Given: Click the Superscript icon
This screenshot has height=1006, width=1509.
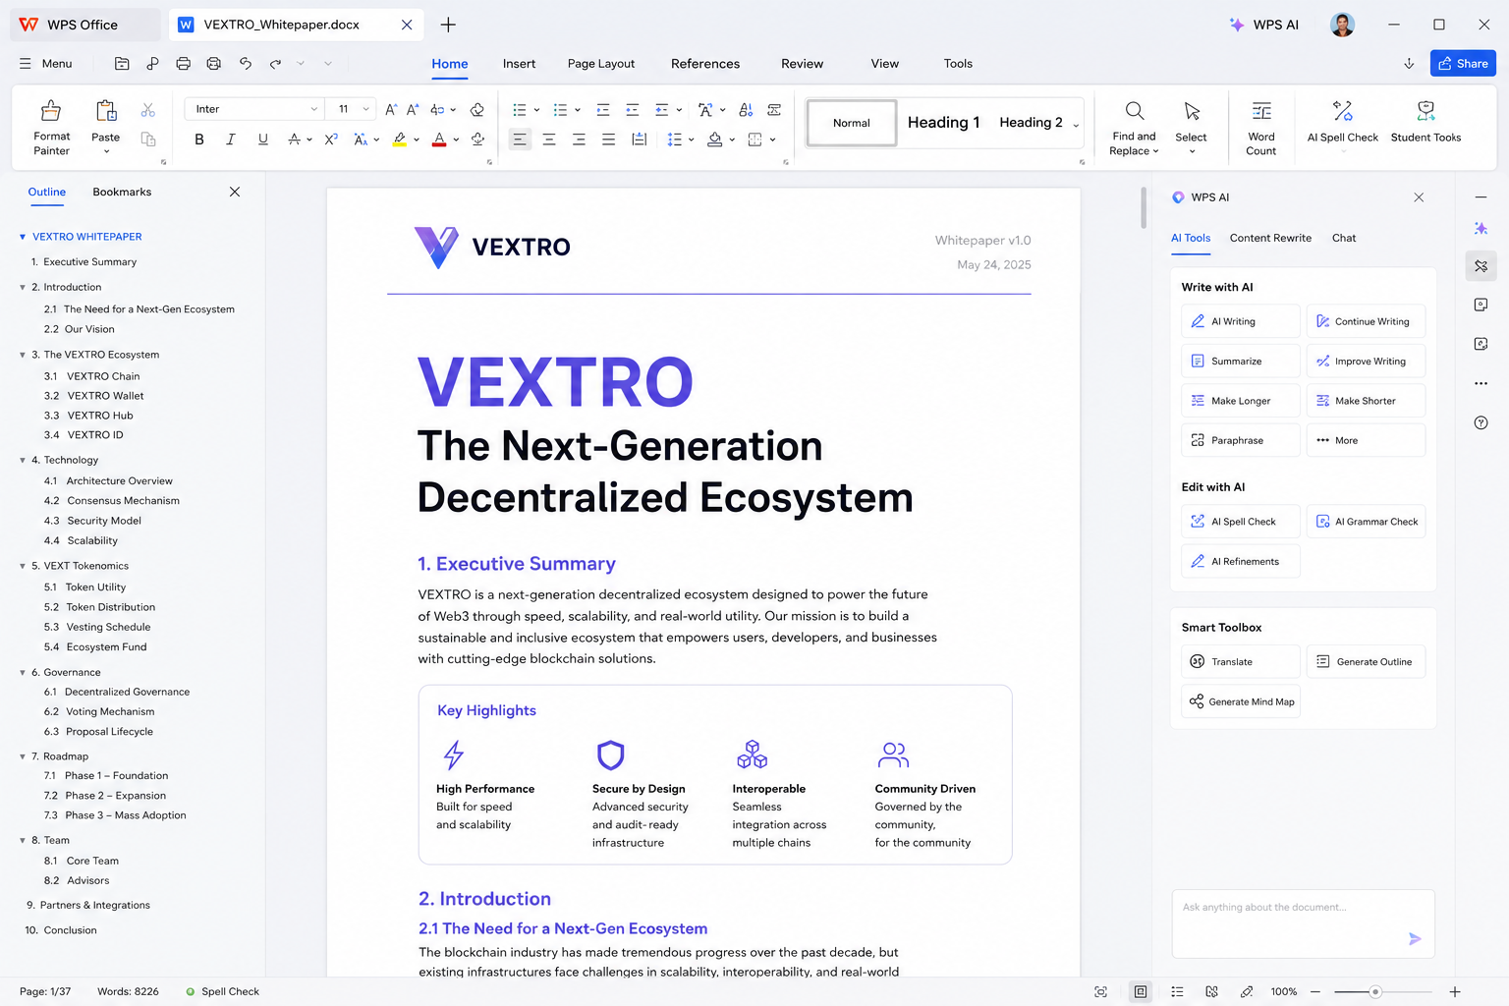Looking at the screenshot, I should (331, 140).
